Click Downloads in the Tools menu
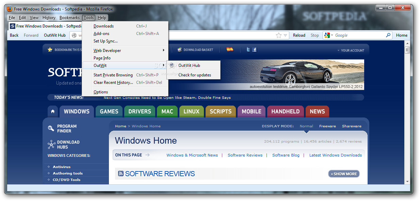 point(125,26)
